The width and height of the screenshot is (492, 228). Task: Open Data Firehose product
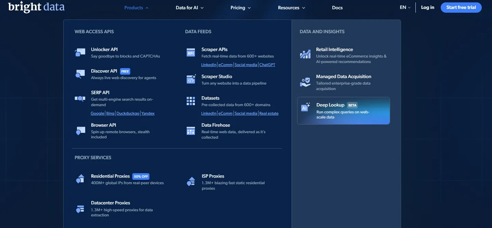pyautogui.click(x=216, y=125)
